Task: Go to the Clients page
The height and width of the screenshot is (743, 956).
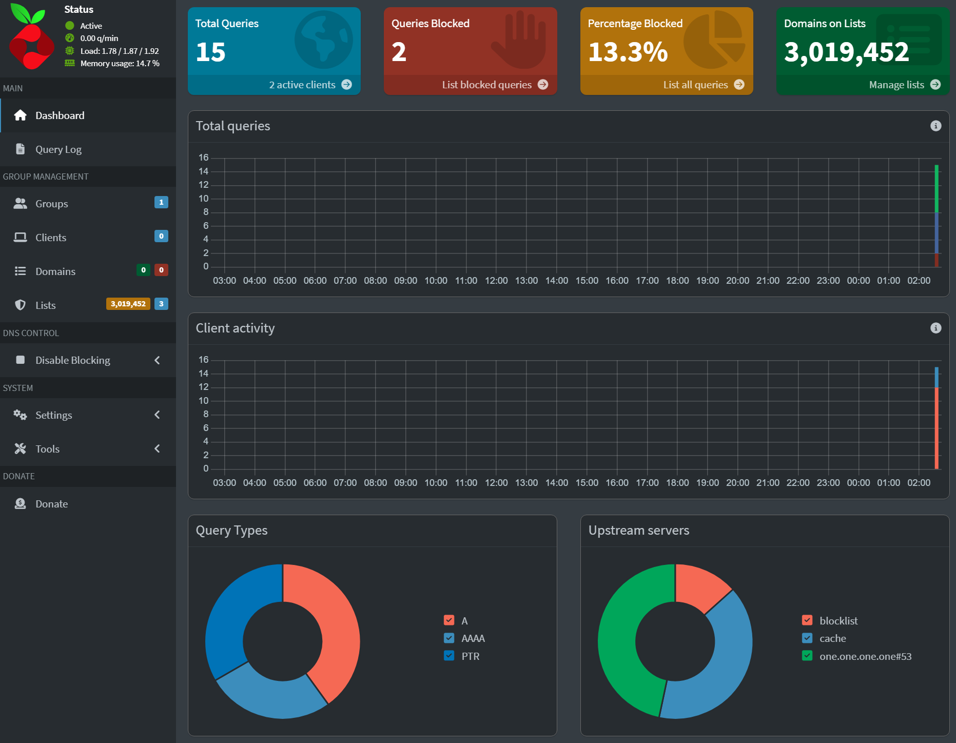Action: (88, 238)
